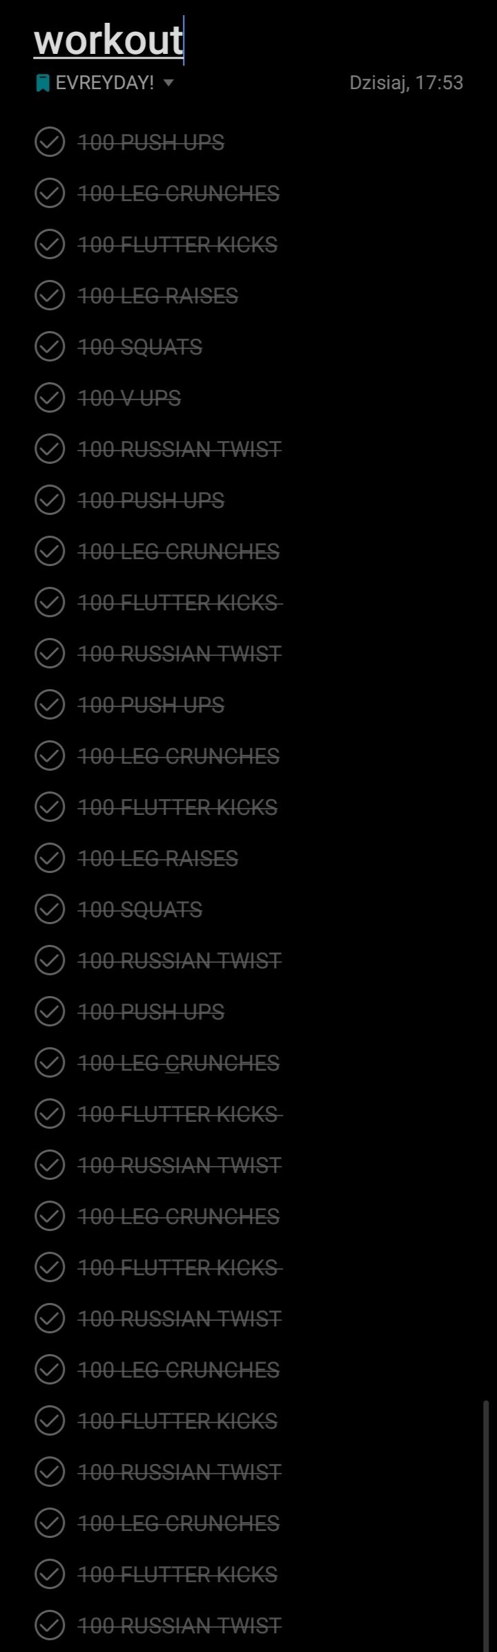Image resolution: width=497 pixels, height=1652 pixels.
Task: Uncheck the 100 V UPS checkbox
Action: (x=50, y=398)
